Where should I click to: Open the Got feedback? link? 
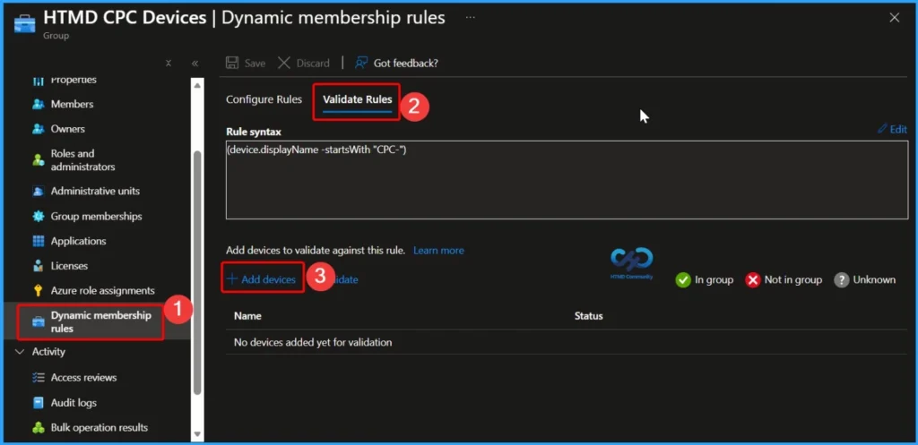click(x=406, y=64)
